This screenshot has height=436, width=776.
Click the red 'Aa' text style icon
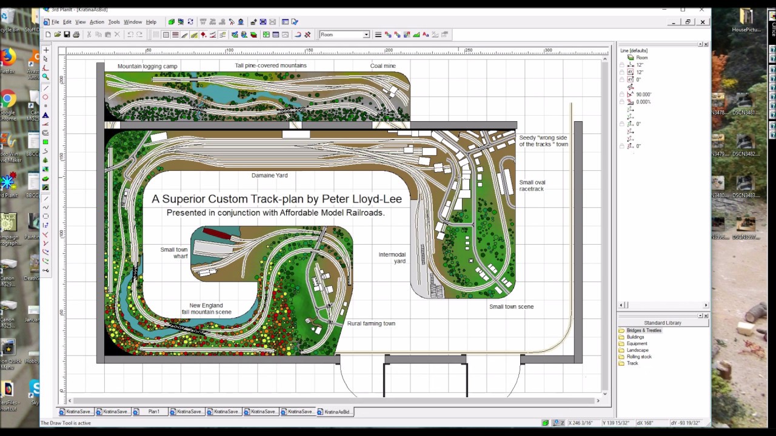point(426,35)
